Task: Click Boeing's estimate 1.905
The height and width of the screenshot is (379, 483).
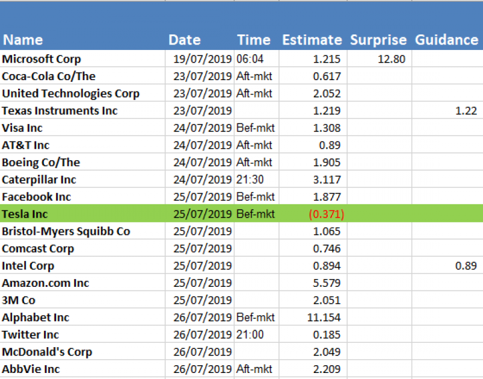Action: (x=327, y=162)
